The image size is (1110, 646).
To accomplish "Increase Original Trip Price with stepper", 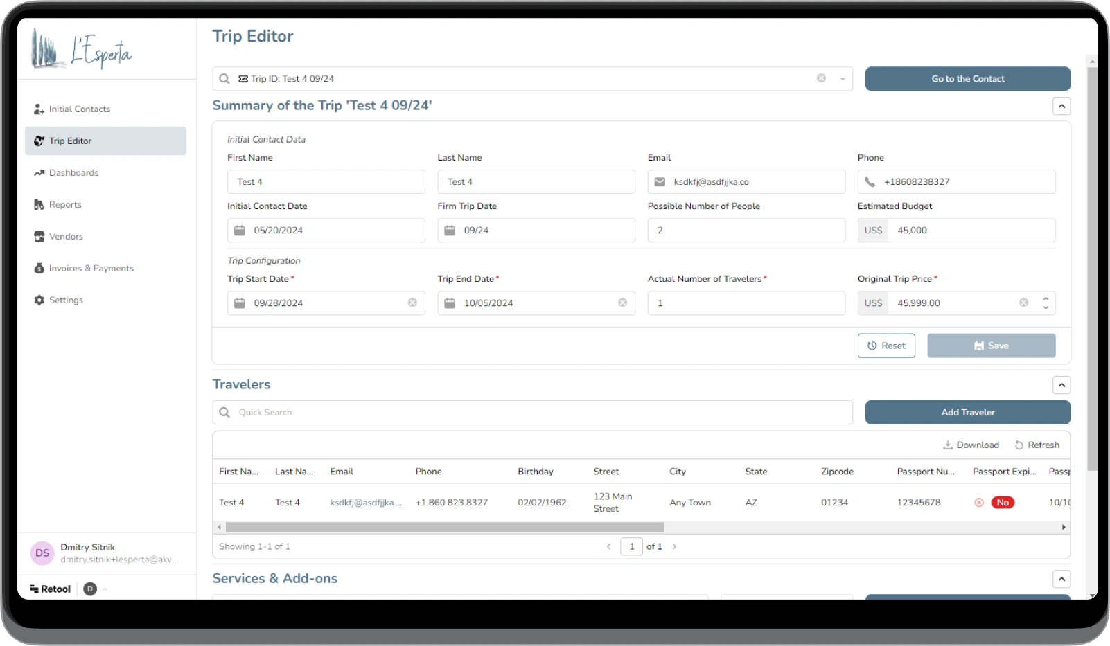I will (x=1046, y=298).
